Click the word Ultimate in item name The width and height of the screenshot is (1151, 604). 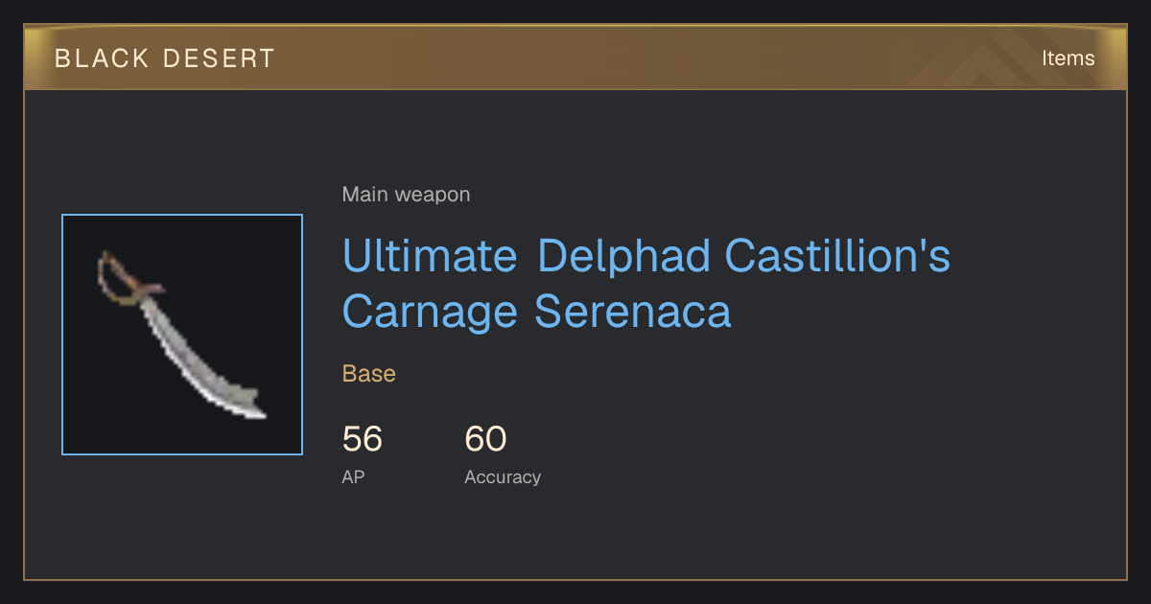(x=431, y=256)
